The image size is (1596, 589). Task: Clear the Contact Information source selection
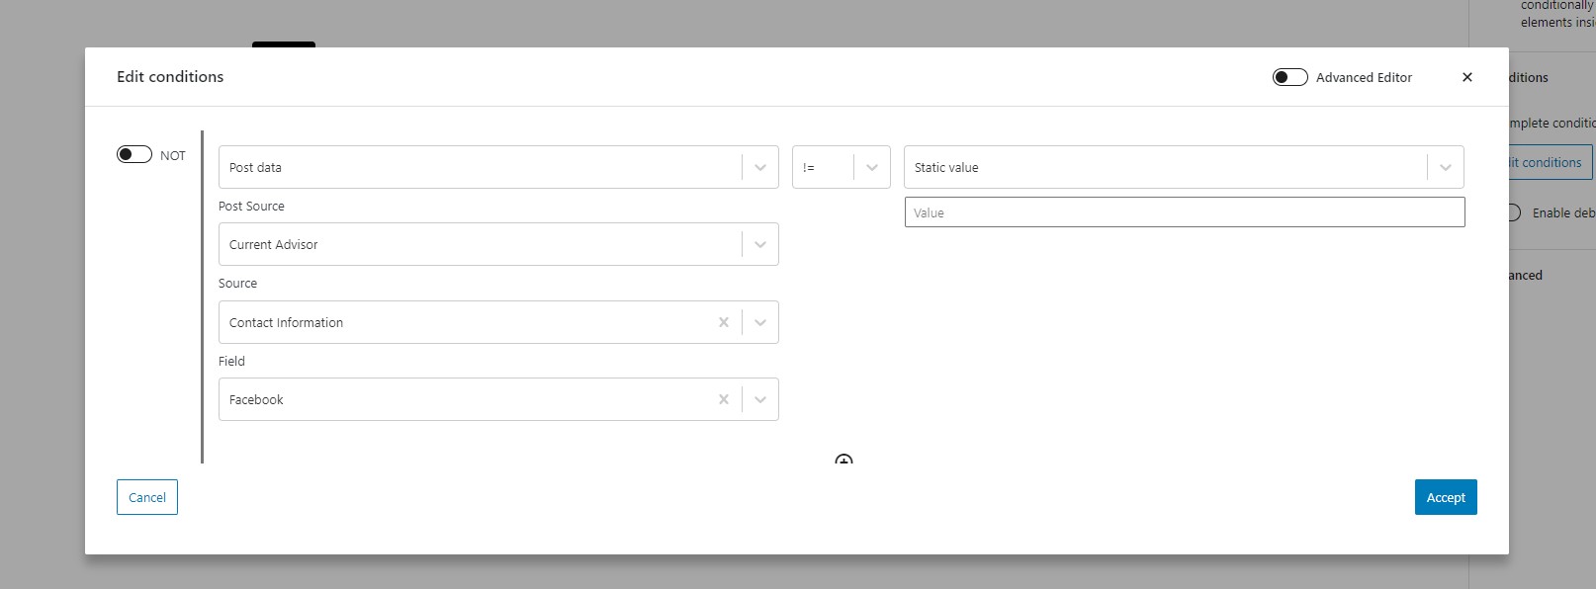[x=724, y=322]
